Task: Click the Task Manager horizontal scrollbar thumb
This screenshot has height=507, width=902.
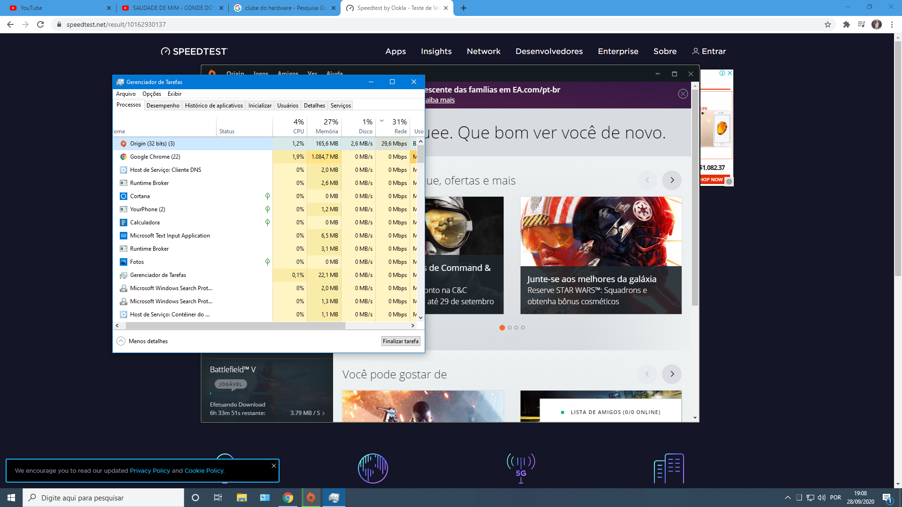Action: point(235,325)
